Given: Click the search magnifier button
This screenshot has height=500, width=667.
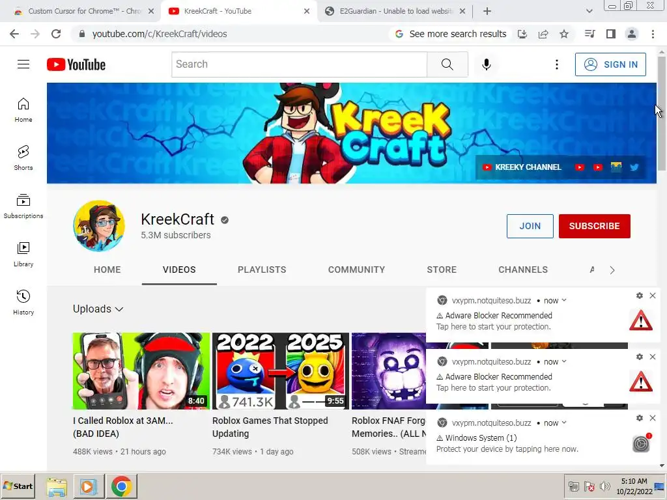Looking at the screenshot, I should click(x=447, y=64).
